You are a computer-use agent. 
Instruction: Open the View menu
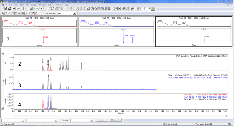16,5
